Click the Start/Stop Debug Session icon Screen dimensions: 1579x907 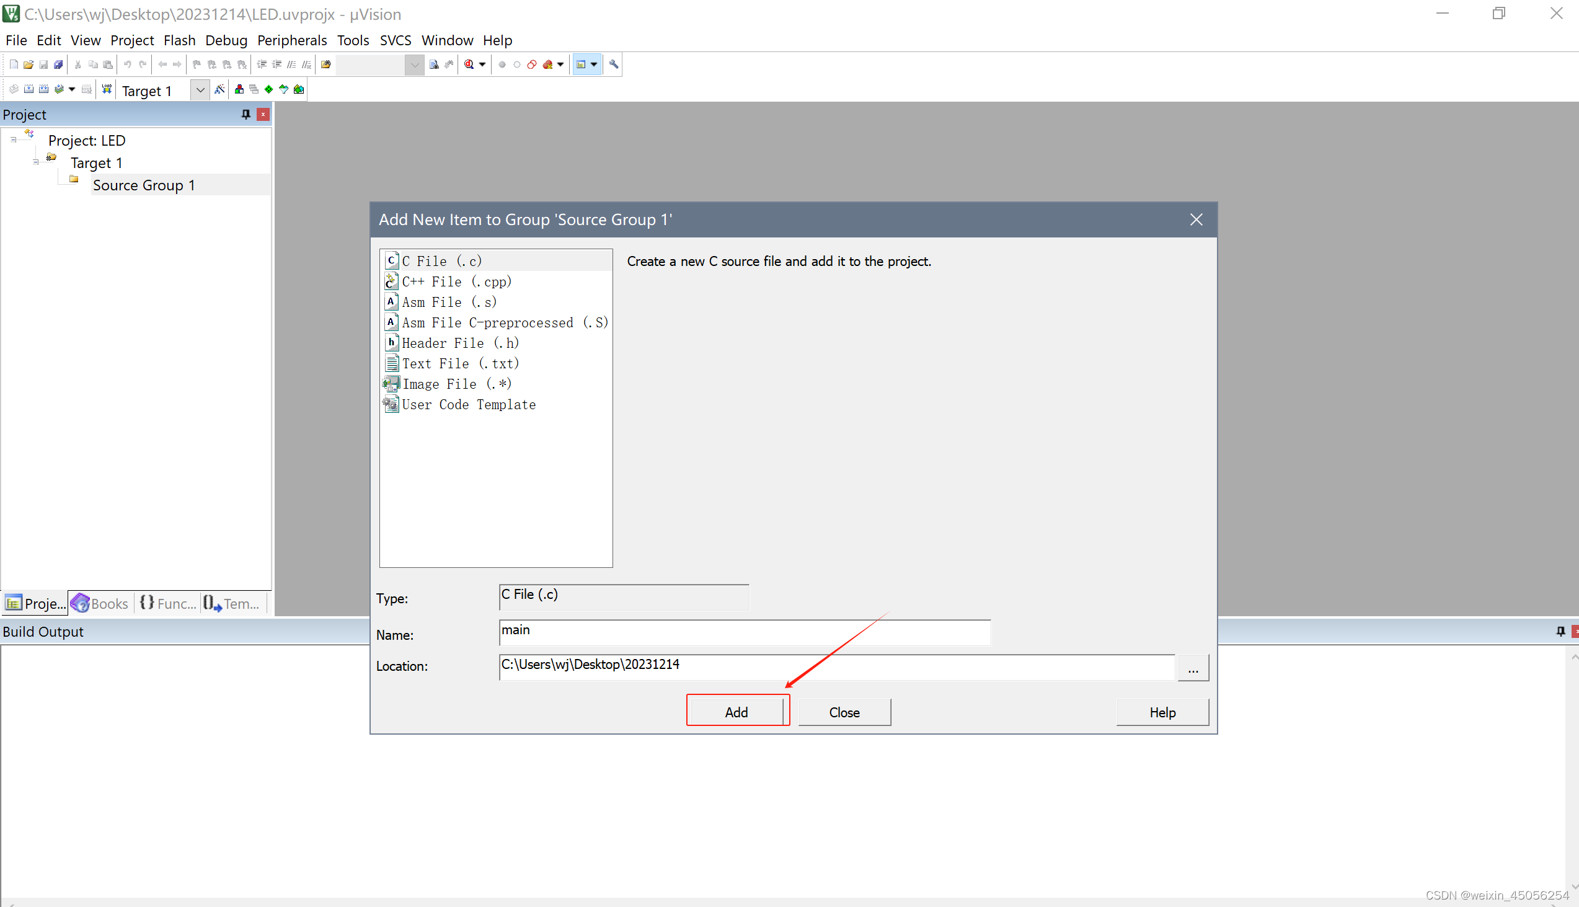coord(469,64)
